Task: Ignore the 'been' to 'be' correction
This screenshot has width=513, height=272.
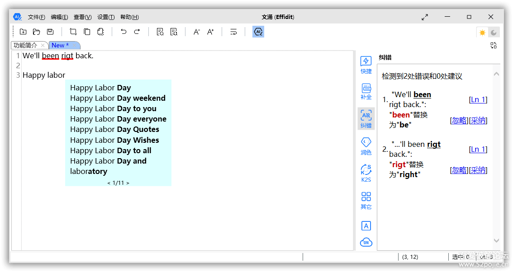Action: (459, 120)
